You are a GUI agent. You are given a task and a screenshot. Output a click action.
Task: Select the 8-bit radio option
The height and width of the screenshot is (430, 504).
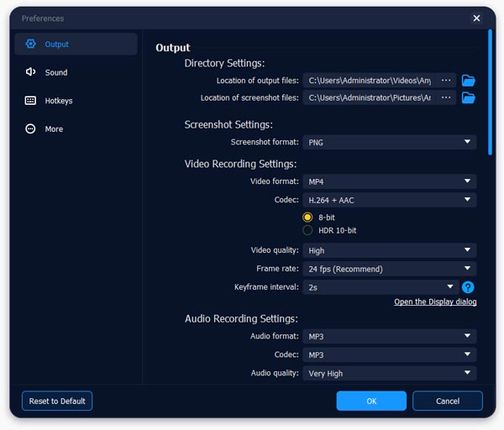(308, 218)
